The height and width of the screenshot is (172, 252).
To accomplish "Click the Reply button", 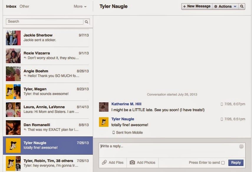I will tap(236, 163).
